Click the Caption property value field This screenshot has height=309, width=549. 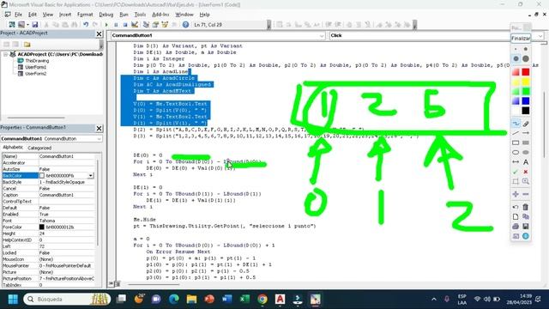(66, 195)
